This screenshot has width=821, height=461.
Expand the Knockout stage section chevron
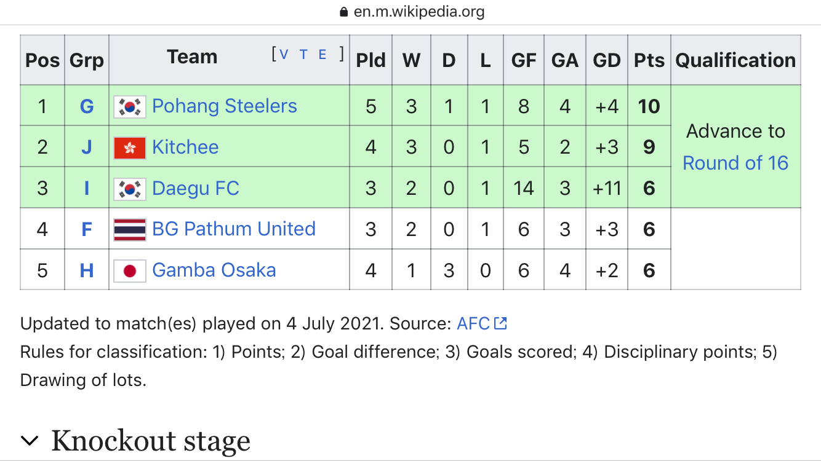click(30, 440)
